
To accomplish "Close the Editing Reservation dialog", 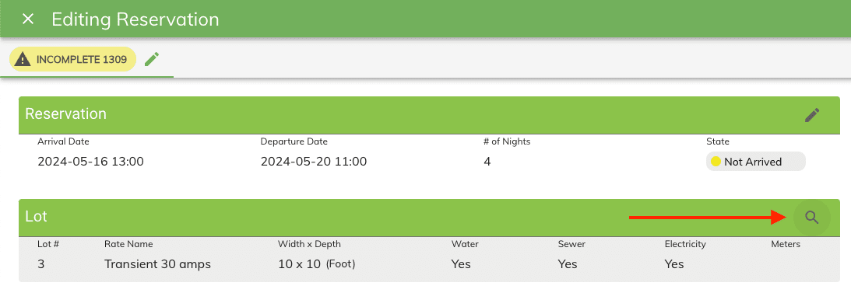I will coord(28,19).
